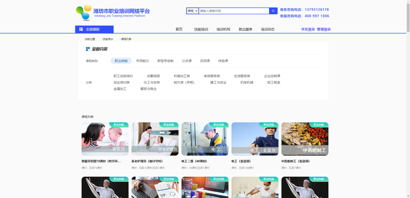The width and height of the screenshot is (410, 198).
Task: Open the 课程 search type dropdown
Action: [193, 11]
